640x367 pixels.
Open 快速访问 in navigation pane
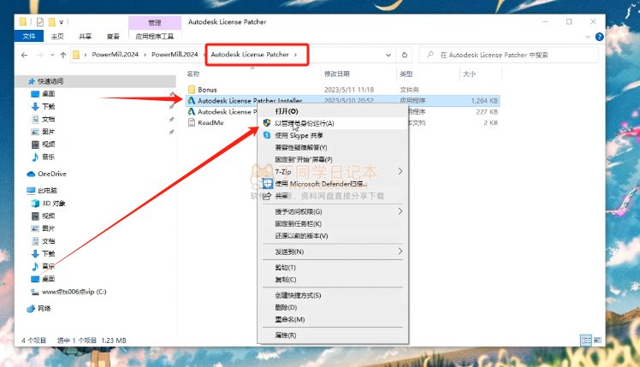point(50,81)
